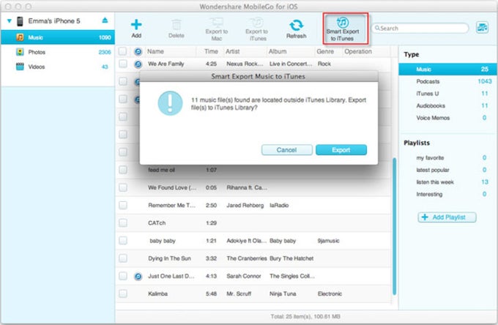498x325 pixels.
Task: Check the baby baby row checkbox
Action: click(x=123, y=241)
